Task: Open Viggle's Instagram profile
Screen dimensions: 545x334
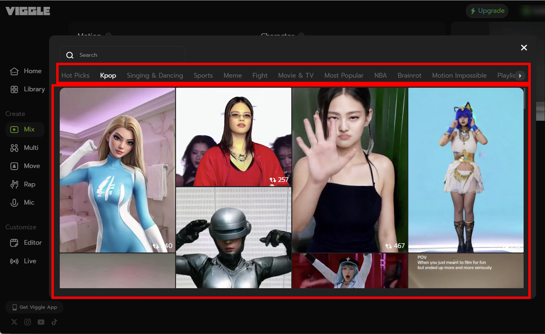Action: tap(28, 322)
